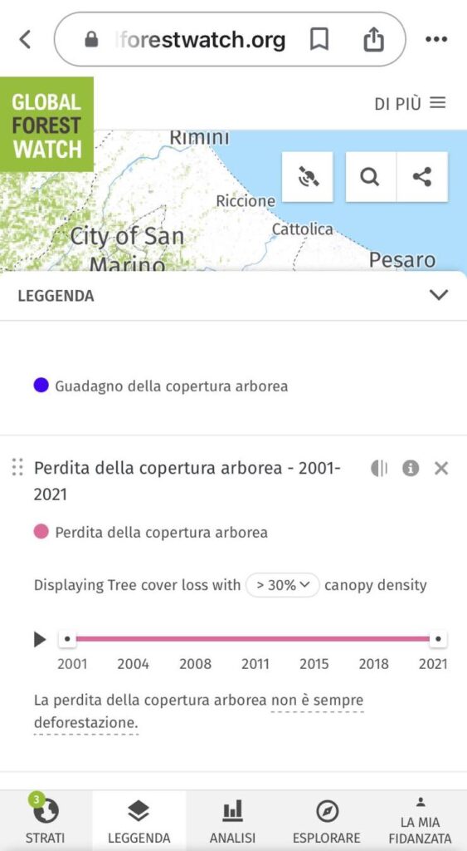Open browser share sheet icon
Viewport: 467px width, 851px height.
374,39
